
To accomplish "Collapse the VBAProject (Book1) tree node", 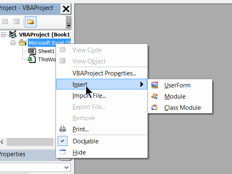I will point(4,35).
